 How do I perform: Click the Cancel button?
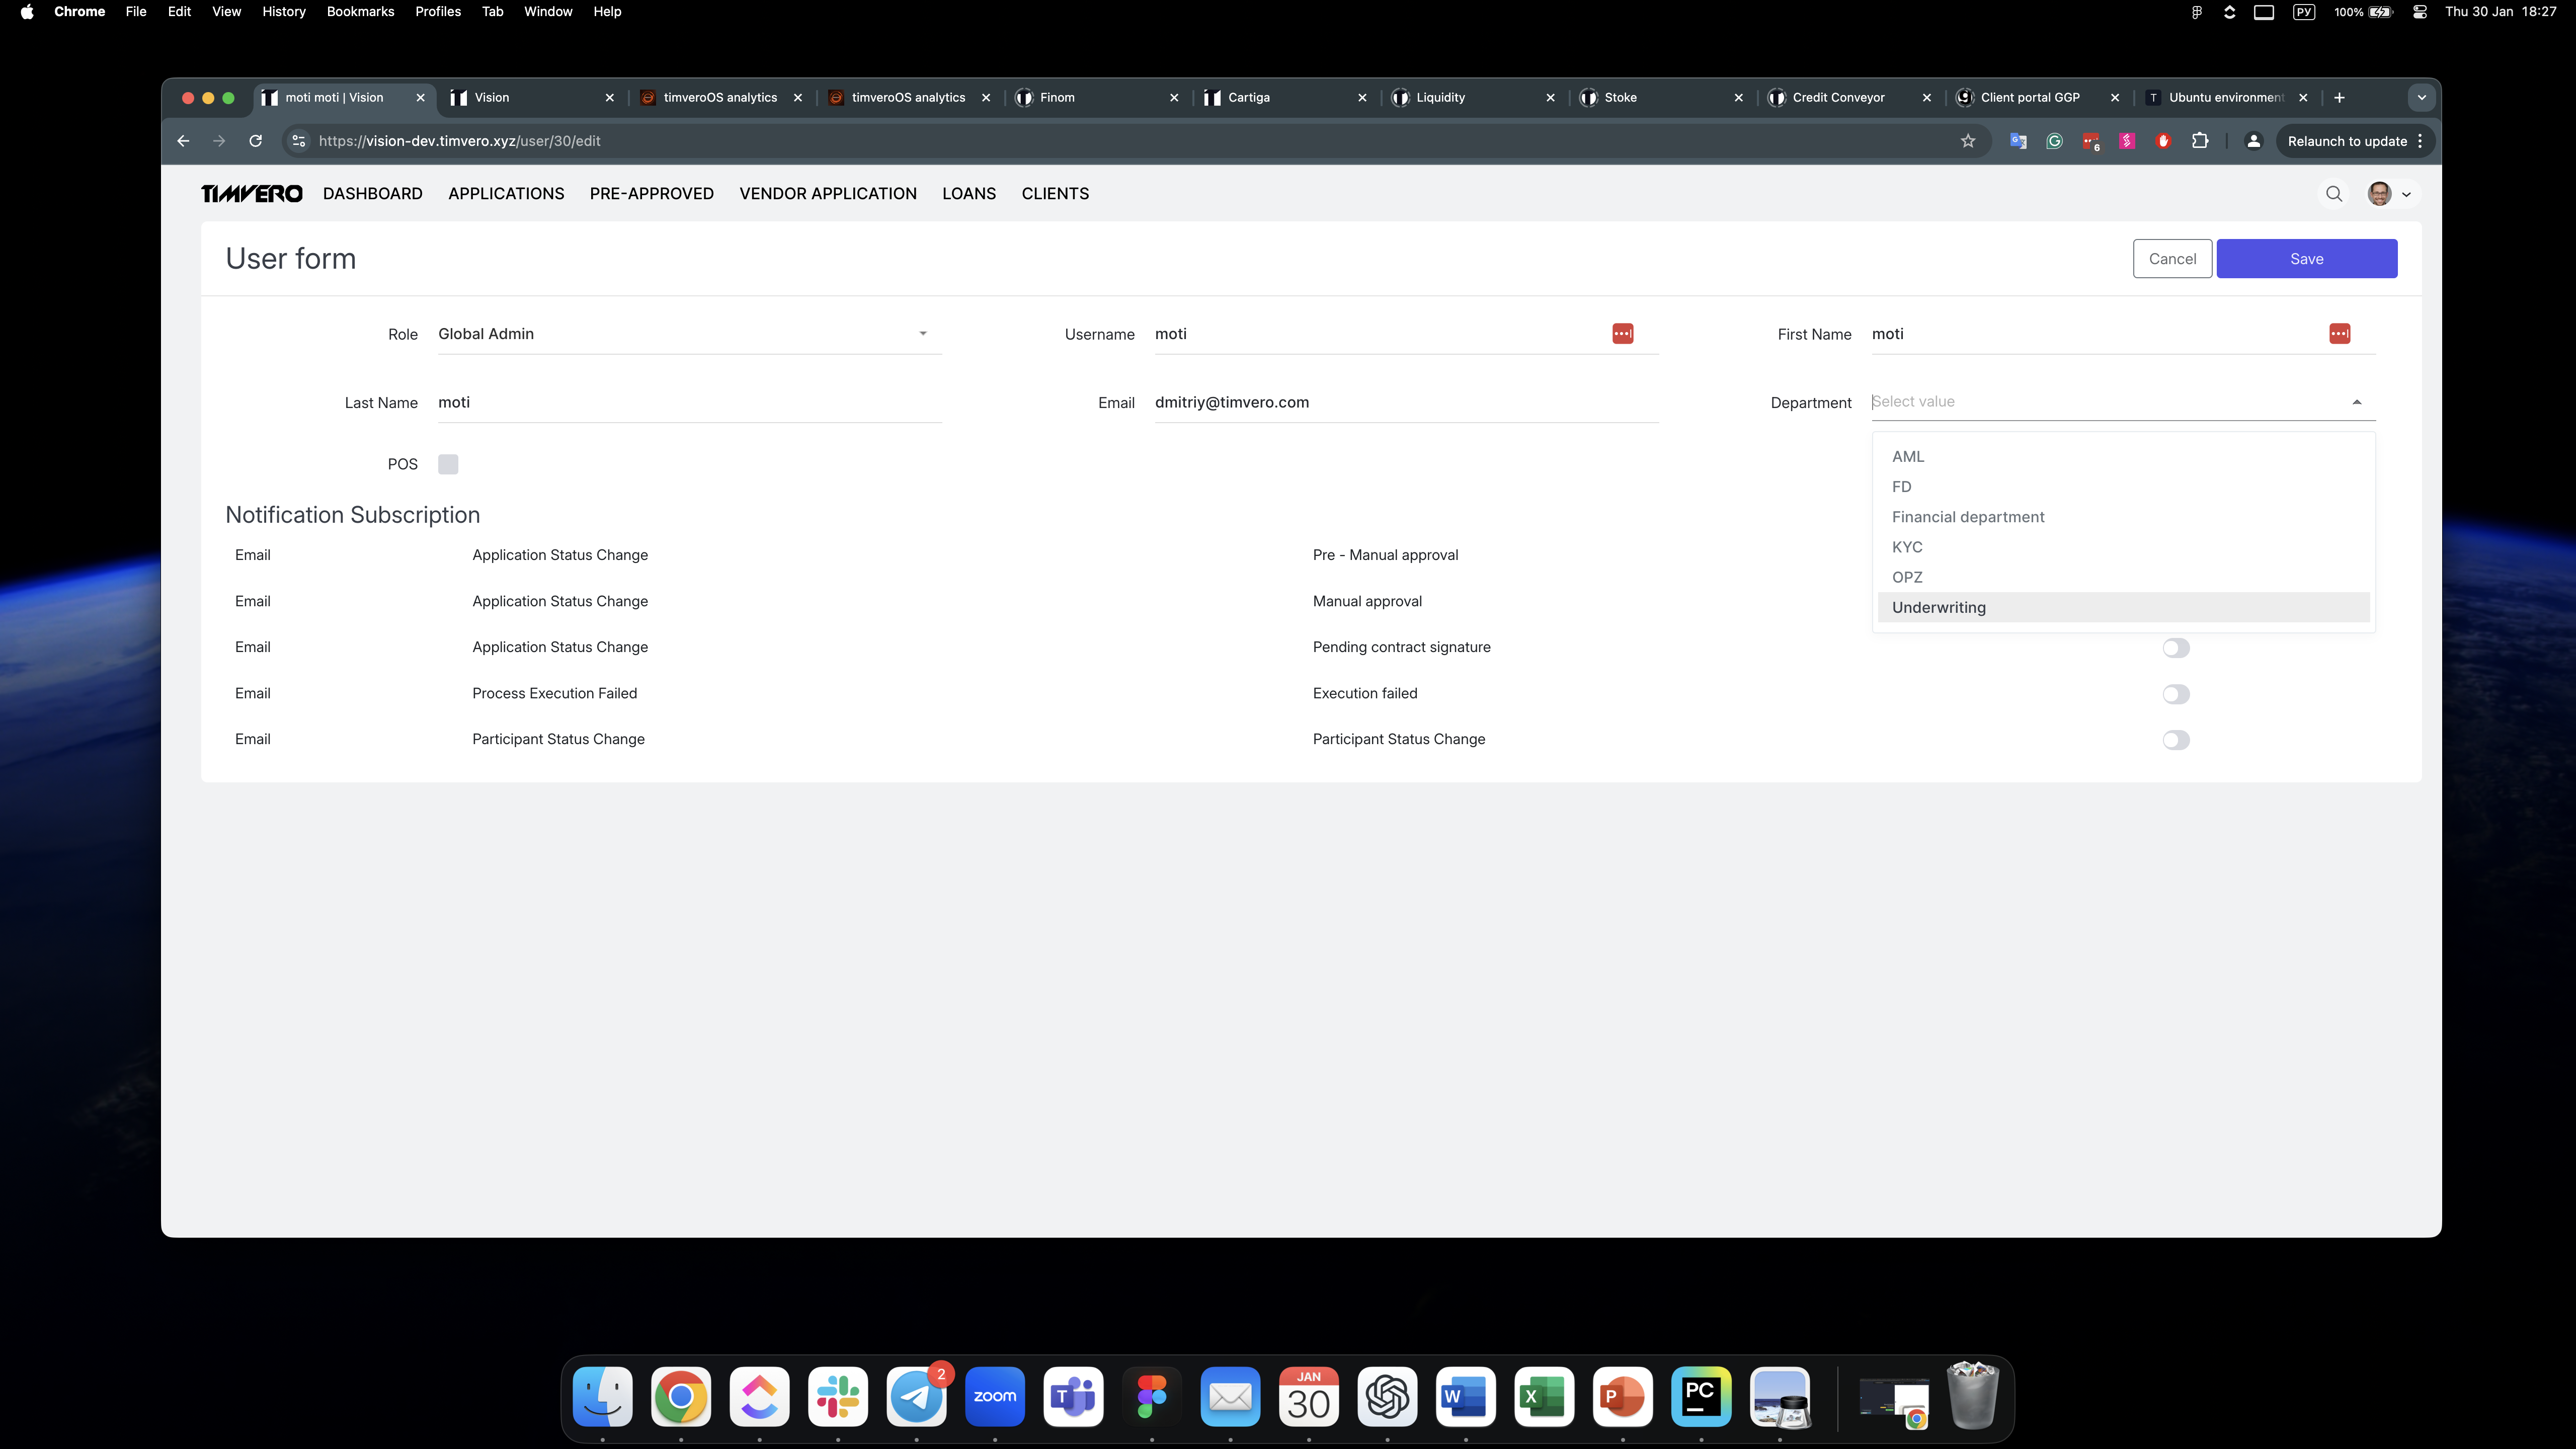click(2172, 259)
